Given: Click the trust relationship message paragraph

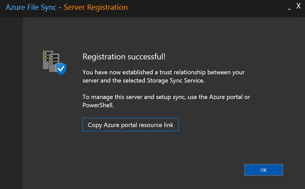Looking at the screenshot, I should coord(163,76).
